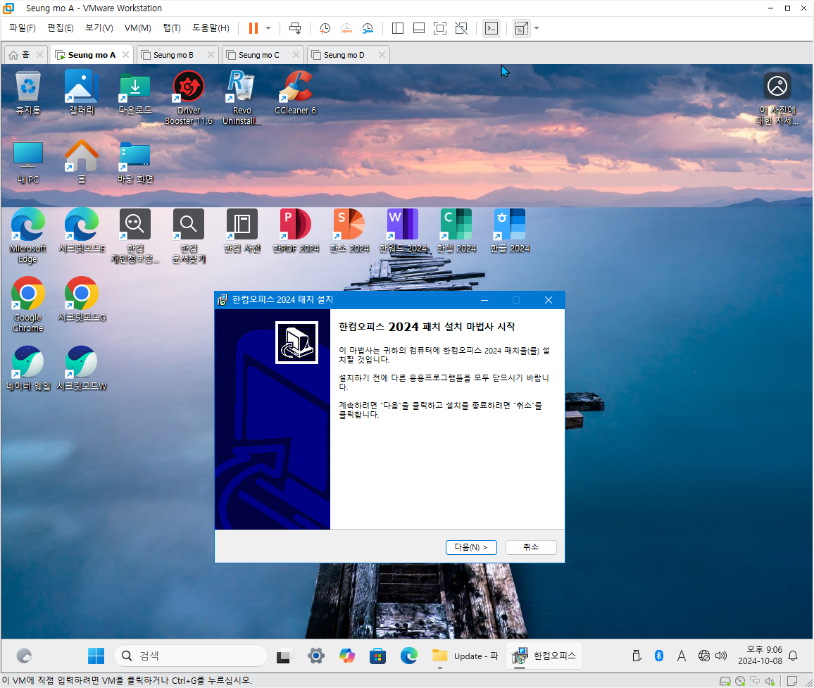Revert to previous snapshot icon
The height and width of the screenshot is (688, 814).
pos(346,28)
